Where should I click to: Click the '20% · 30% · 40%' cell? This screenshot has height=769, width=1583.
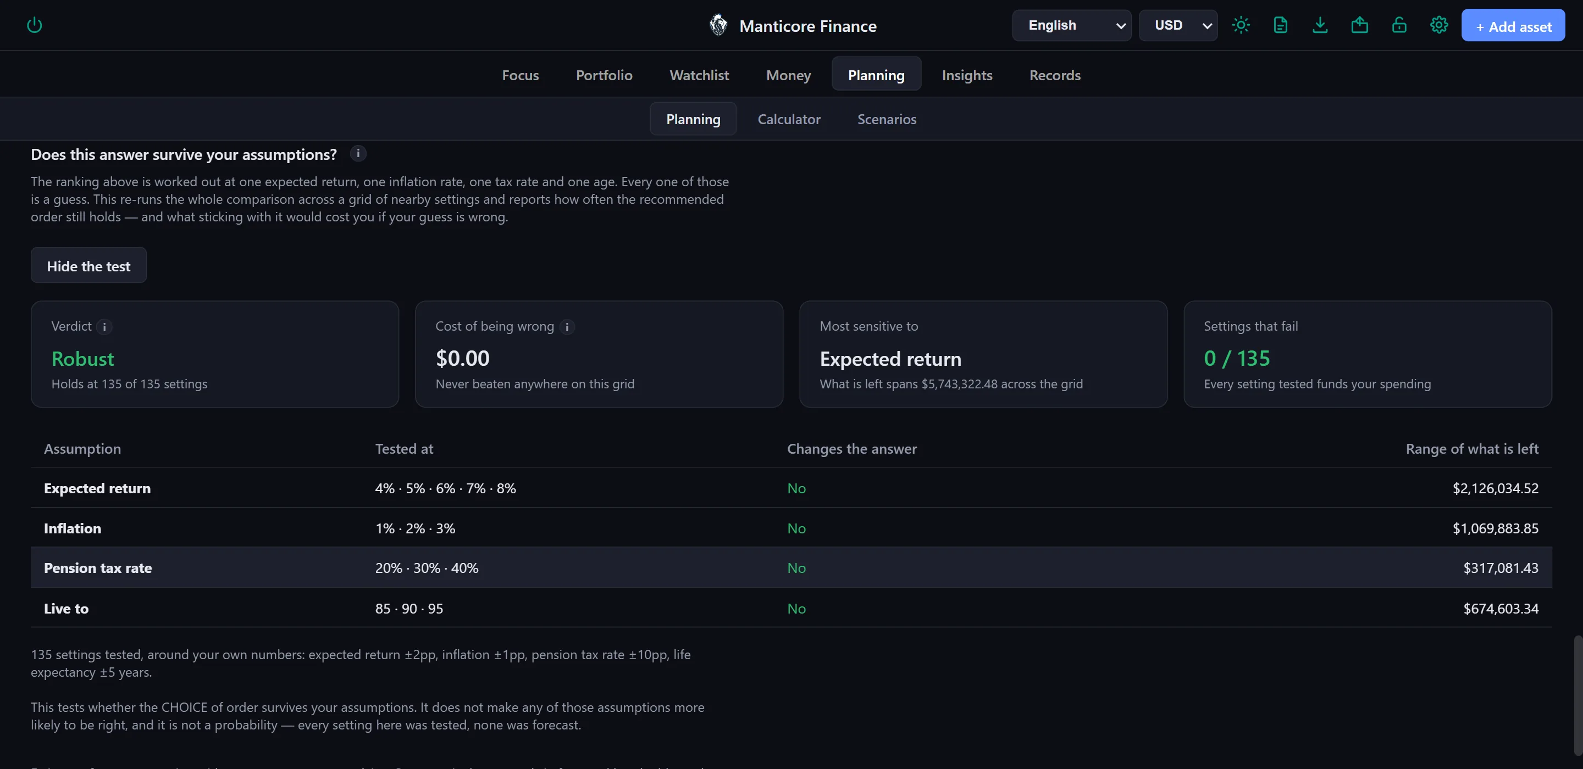click(x=427, y=567)
